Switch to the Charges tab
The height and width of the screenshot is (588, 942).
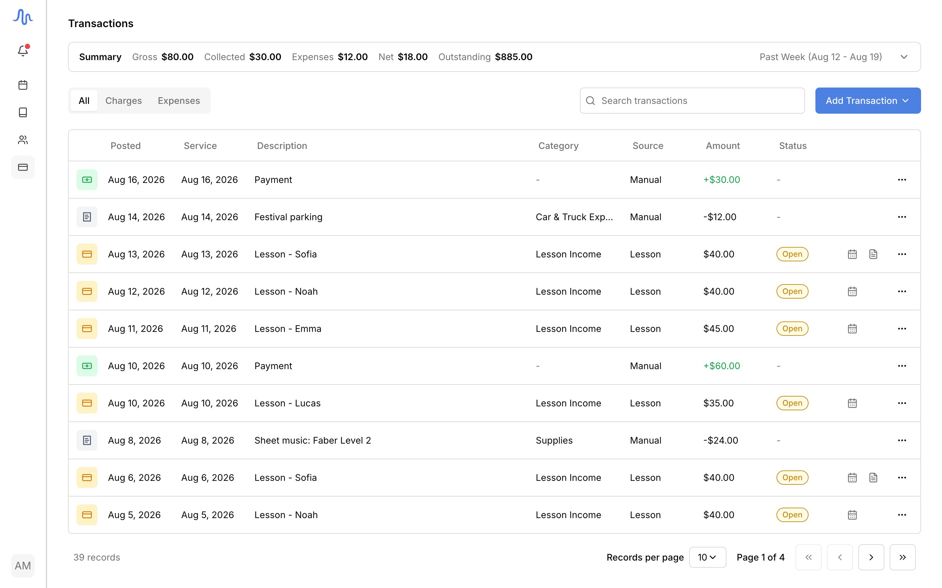(123, 101)
